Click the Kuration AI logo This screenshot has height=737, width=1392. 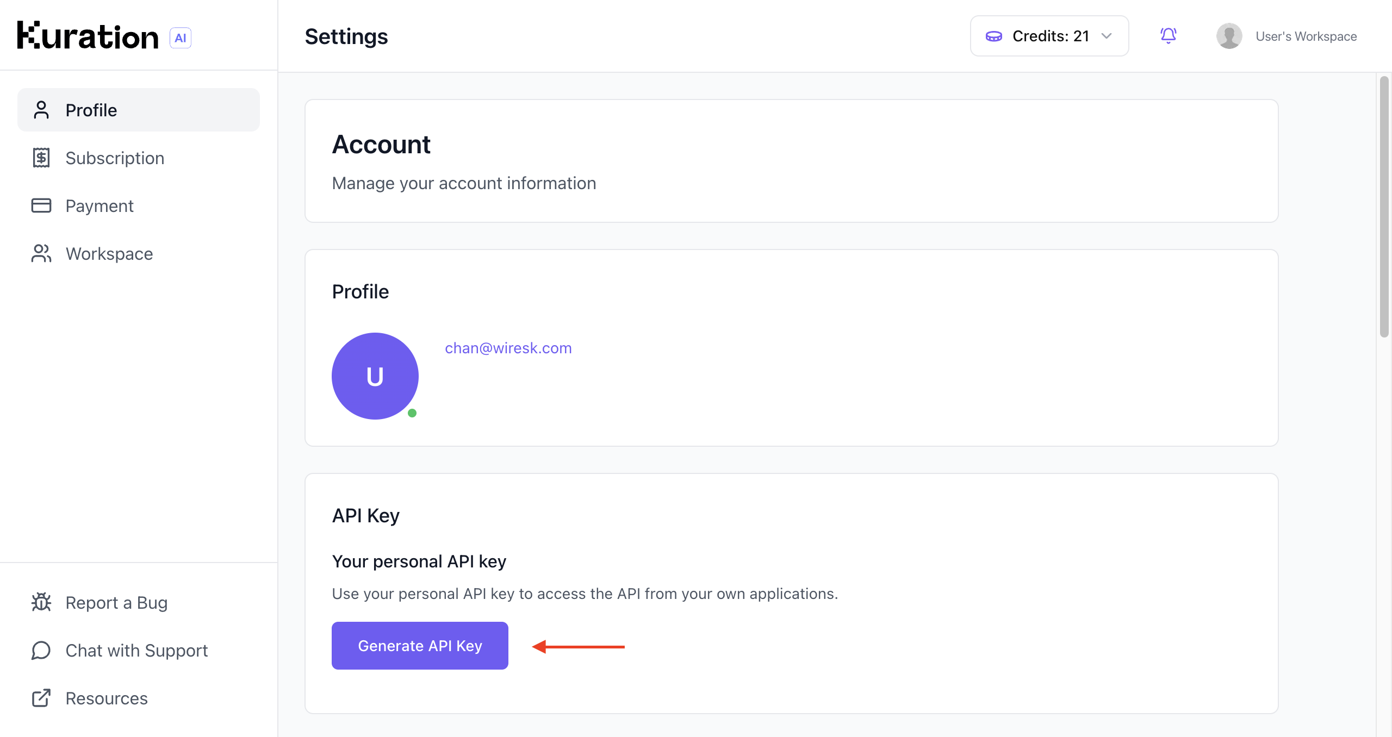pos(104,36)
